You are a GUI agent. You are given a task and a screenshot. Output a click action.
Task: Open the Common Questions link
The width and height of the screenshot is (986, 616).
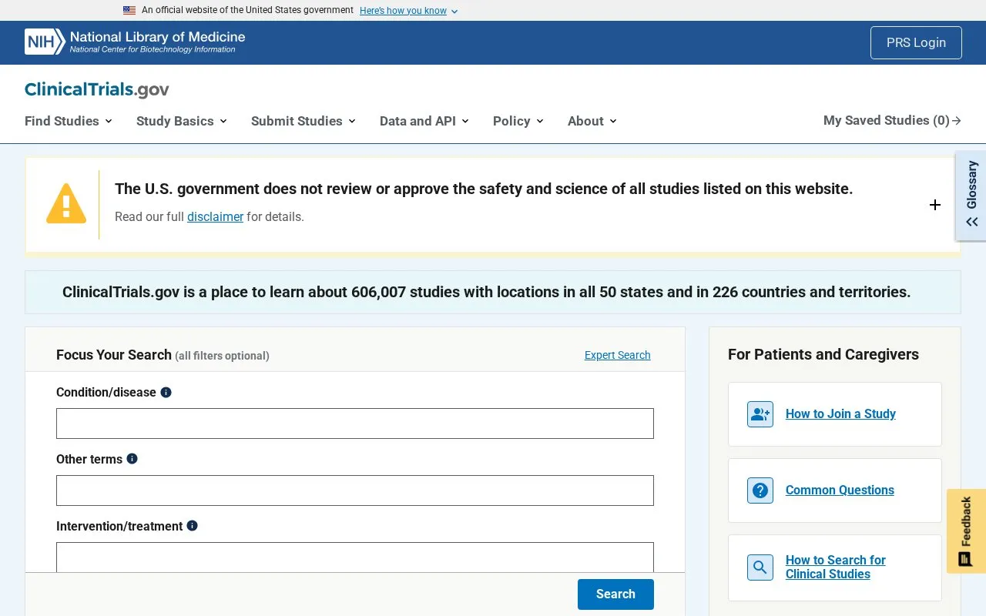click(x=840, y=490)
